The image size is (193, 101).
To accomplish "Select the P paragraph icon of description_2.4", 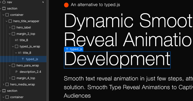I will pos(17,72).
